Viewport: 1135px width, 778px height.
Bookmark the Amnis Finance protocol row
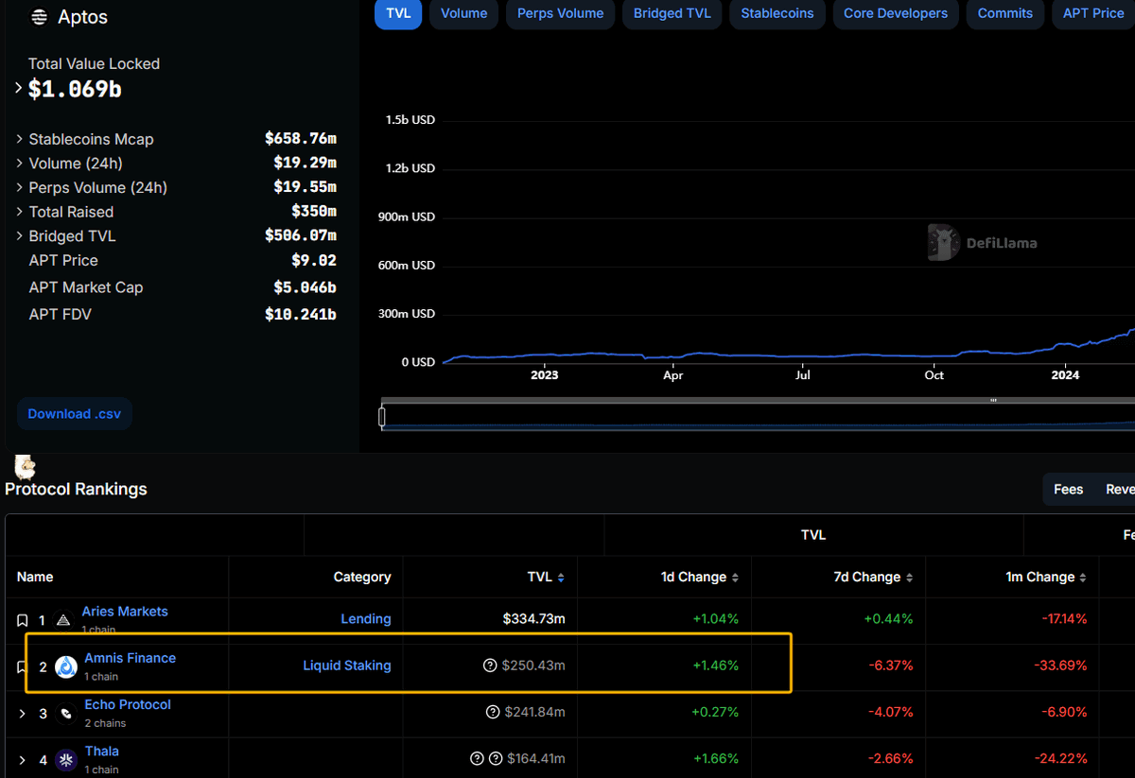coord(23,667)
